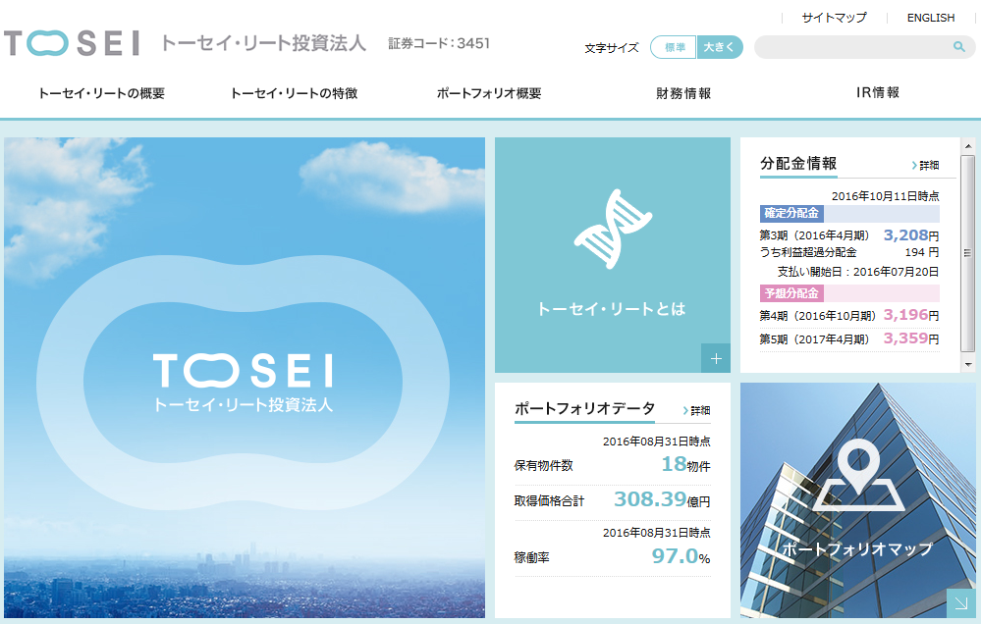Screen dimensions: 981x624
Task: Open IR情報 menu
Action: point(877,93)
